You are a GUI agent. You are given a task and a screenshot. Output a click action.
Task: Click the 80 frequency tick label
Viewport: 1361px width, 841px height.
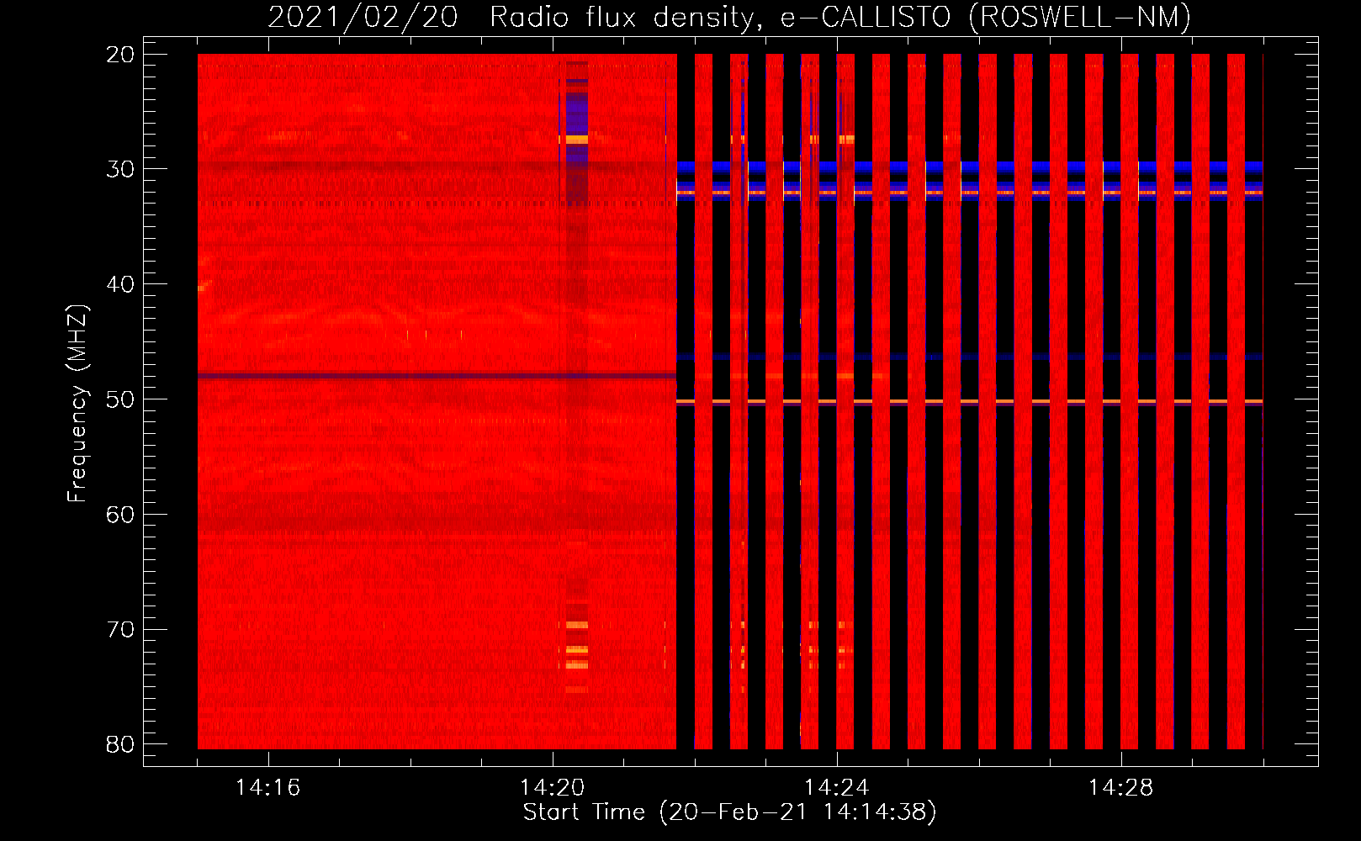(x=121, y=744)
